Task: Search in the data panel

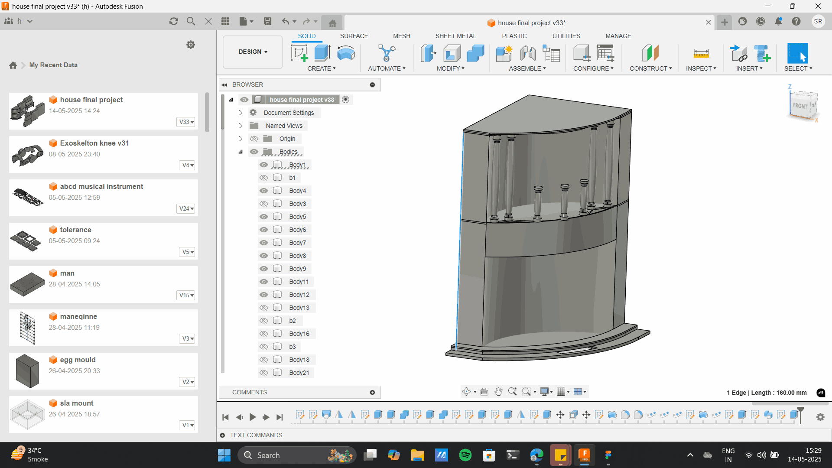Action: (x=191, y=21)
